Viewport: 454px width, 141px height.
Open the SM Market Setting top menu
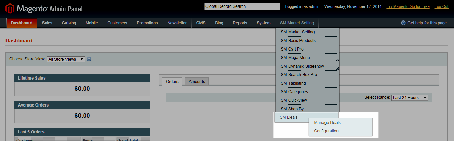(297, 23)
